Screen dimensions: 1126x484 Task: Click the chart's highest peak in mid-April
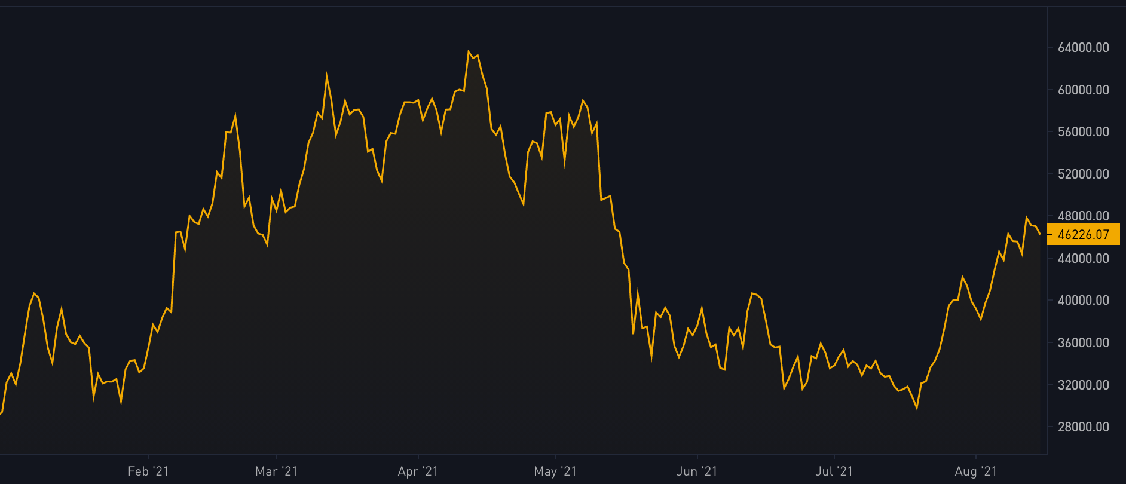469,52
